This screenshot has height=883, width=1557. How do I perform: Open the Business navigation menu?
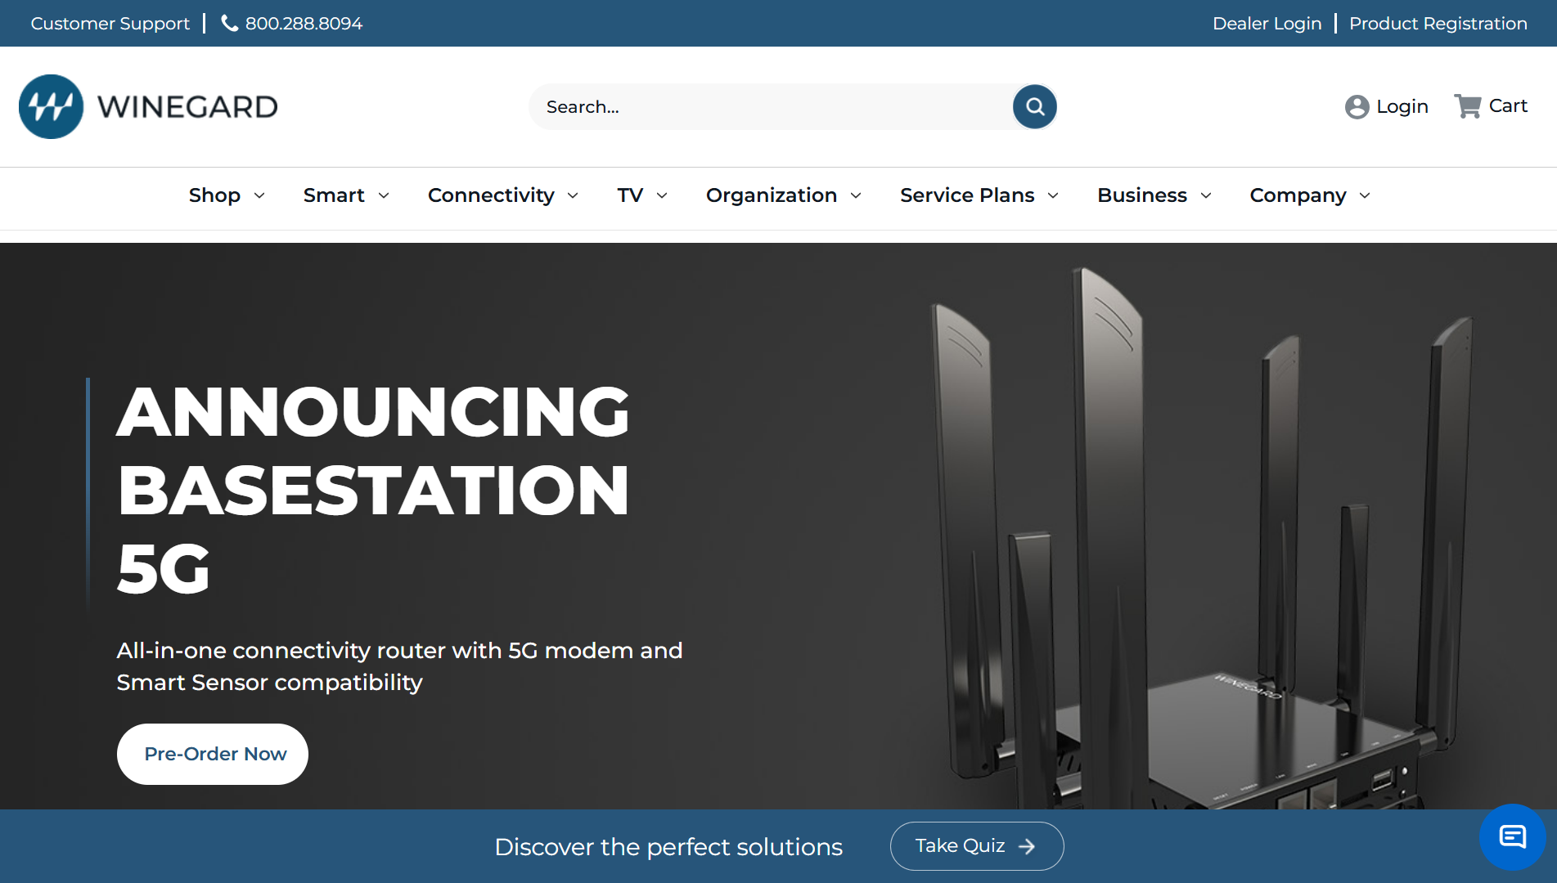coord(1154,195)
